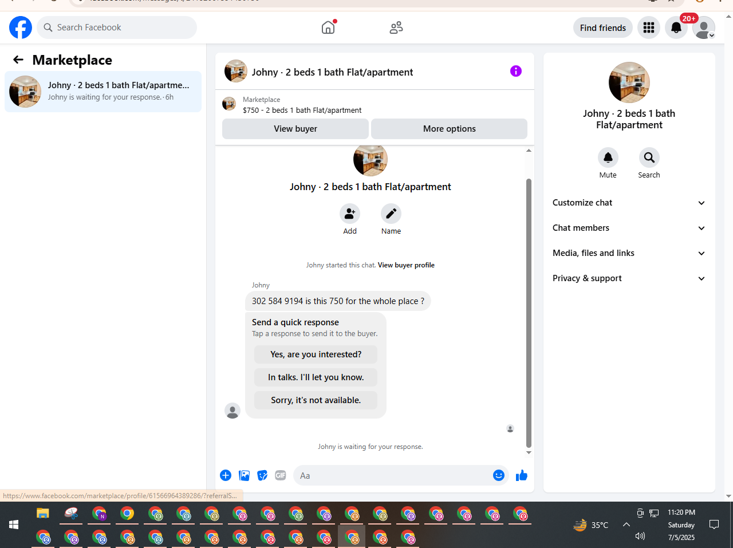Go to Home via house icon
Screen dimensions: 733x548
328,27
